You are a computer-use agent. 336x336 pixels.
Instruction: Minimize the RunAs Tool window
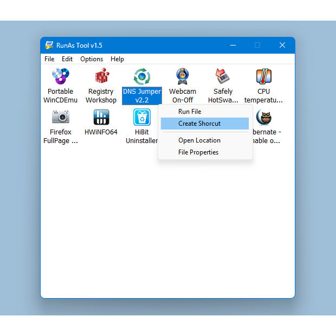pyautogui.click(x=233, y=45)
